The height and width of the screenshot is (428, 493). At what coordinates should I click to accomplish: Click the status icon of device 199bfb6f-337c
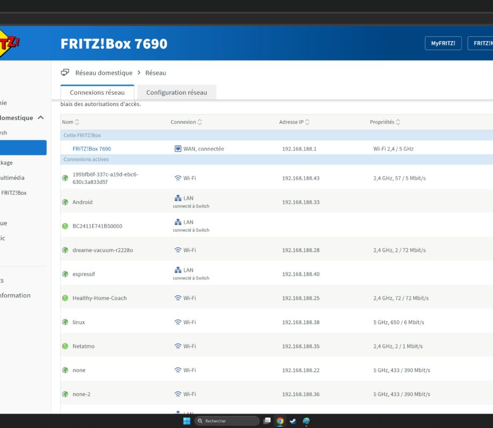point(65,178)
